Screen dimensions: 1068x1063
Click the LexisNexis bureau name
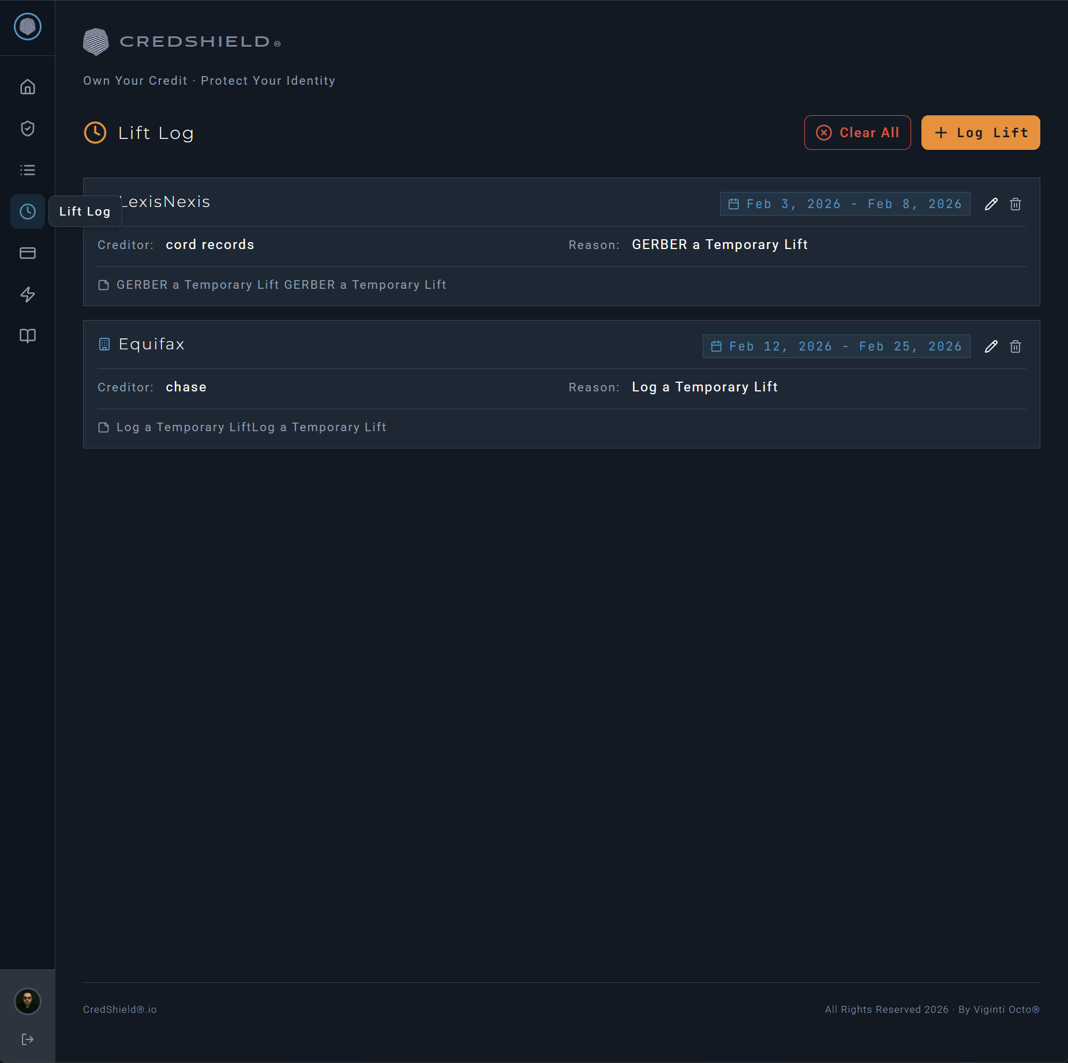pyautogui.click(x=166, y=202)
